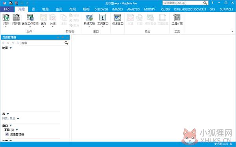Click the third quick access toolbar icon

17,3
